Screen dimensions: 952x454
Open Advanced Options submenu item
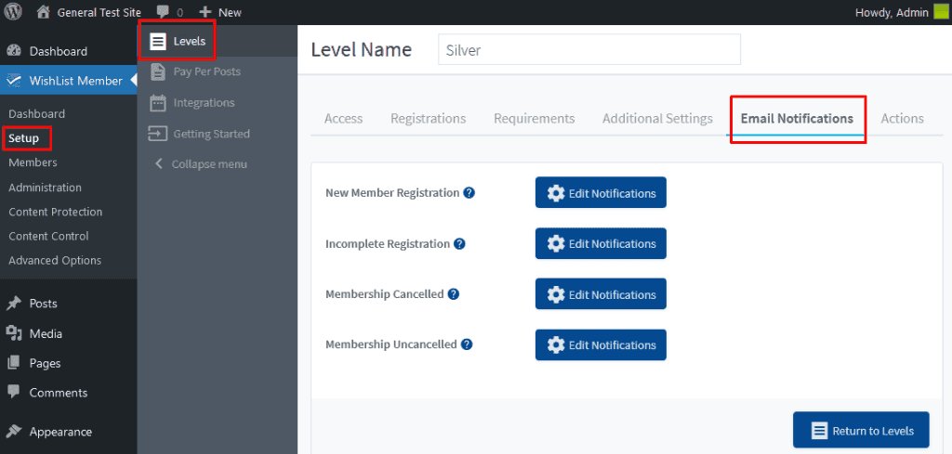pyautogui.click(x=55, y=260)
